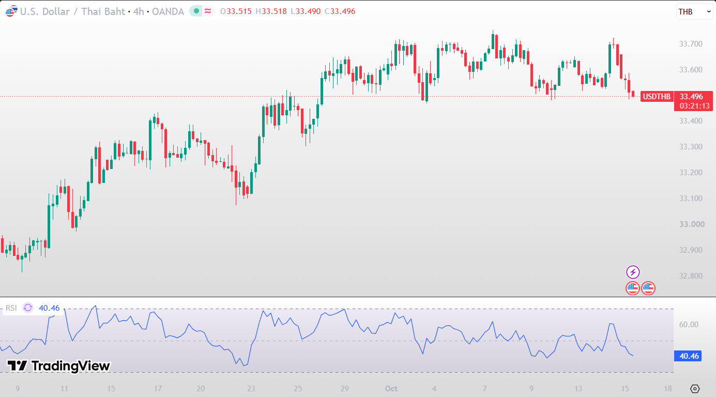
Task: Click the USD/THB flag symbol icon
Action: [x=11, y=11]
